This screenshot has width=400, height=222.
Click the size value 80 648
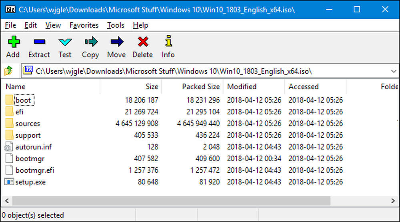coord(148,182)
